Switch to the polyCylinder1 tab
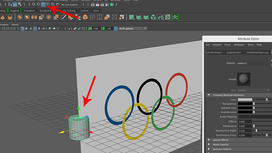The height and width of the screenshot is (153, 272). tap(234, 52)
